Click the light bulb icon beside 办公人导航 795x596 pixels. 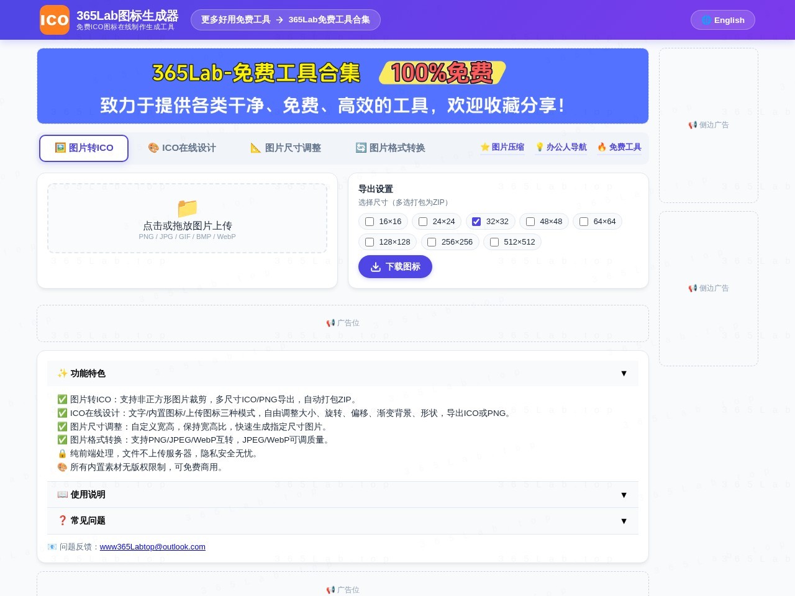[x=540, y=147]
